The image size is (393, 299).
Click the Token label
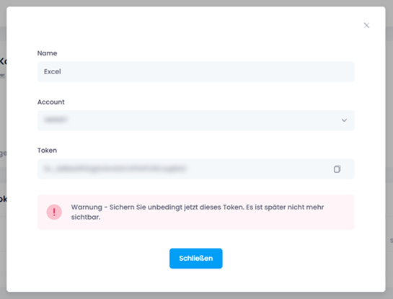pyautogui.click(x=47, y=151)
